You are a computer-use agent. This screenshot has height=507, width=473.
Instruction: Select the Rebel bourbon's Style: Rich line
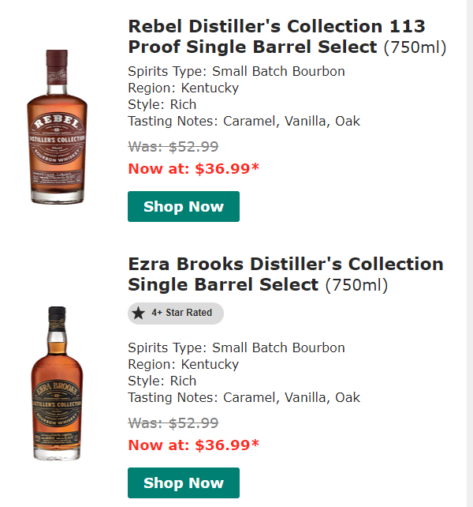[162, 104]
